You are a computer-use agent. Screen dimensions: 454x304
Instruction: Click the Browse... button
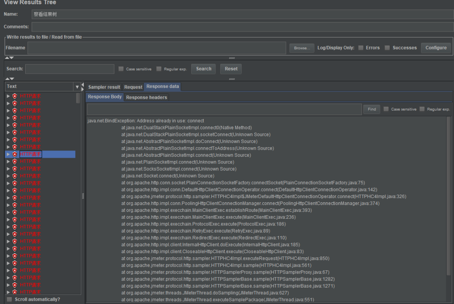click(x=302, y=48)
